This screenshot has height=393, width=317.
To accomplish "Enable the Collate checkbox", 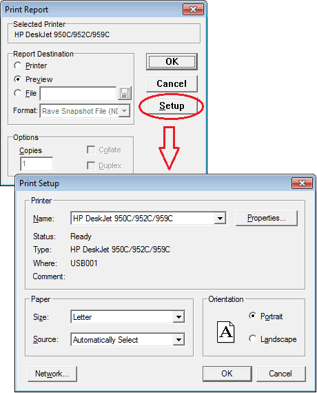I will coord(91,150).
